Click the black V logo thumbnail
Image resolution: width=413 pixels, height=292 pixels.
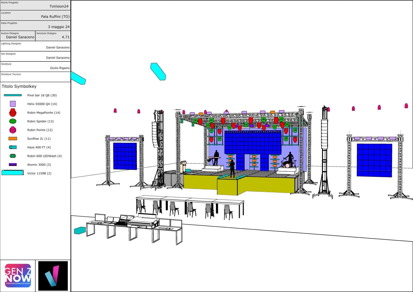click(x=53, y=276)
